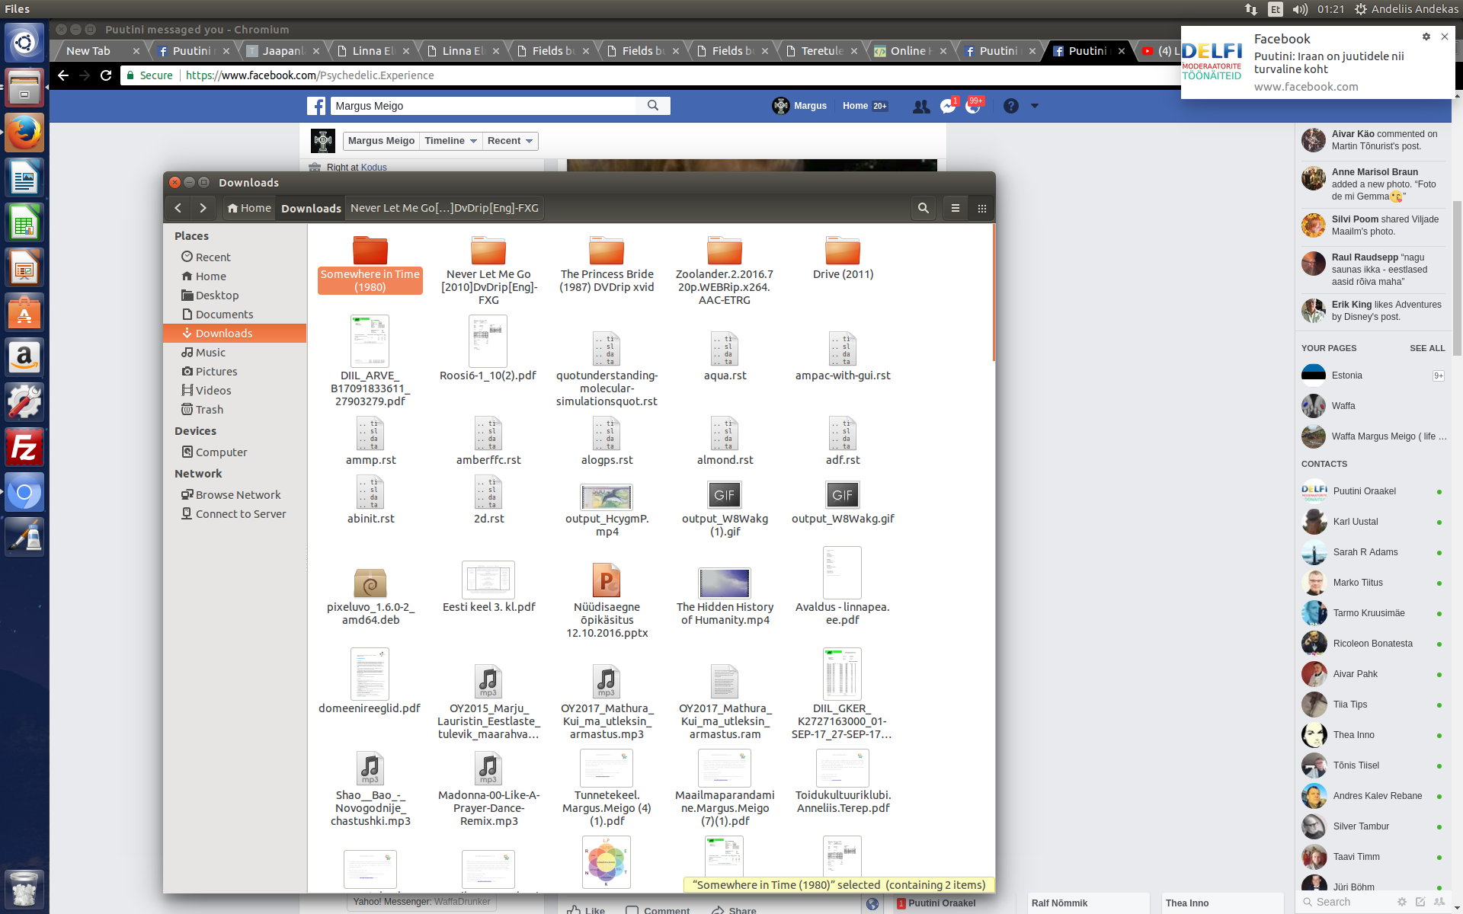Open FileZilla from the launcher
The width and height of the screenshot is (1463, 914).
pyautogui.click(x=24, y=447)
